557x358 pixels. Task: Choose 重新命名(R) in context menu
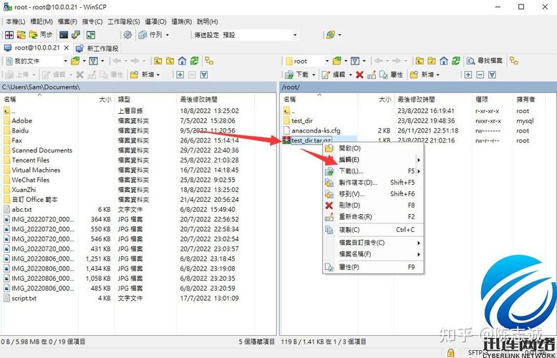pyautogui.click(x=373, y=217)
